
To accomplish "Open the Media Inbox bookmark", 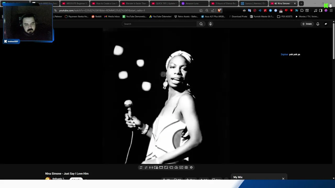I will (112, 16).
